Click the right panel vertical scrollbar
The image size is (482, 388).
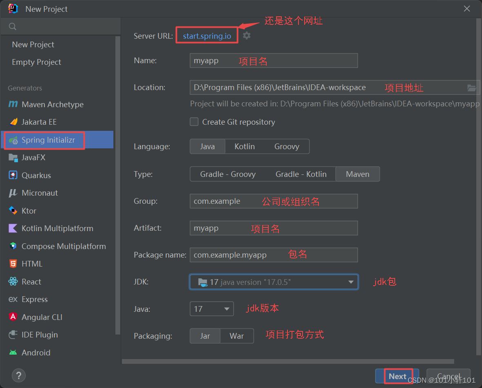click(x=479, y=187)
